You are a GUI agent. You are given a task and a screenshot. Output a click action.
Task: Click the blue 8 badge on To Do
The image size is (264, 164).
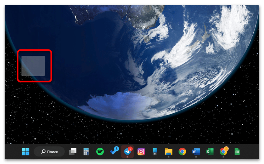[117, 149]
